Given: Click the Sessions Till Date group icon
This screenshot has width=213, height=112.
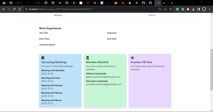Looking at the screenshot, I should pos(132,58).
